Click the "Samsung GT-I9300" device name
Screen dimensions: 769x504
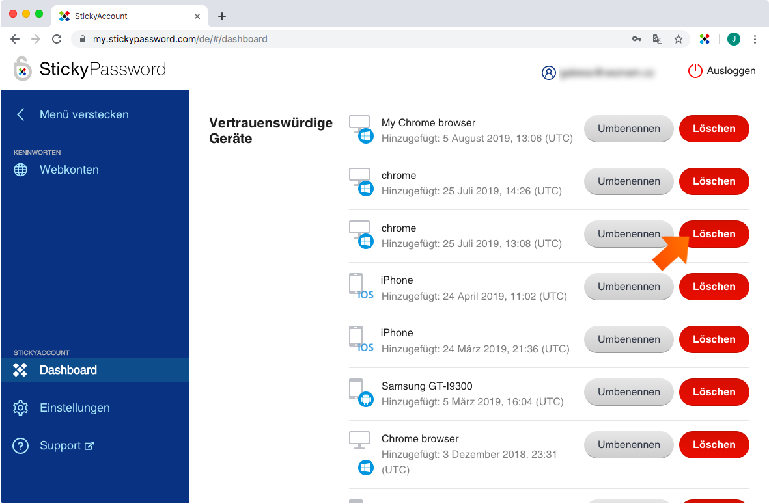click(427, 386)
